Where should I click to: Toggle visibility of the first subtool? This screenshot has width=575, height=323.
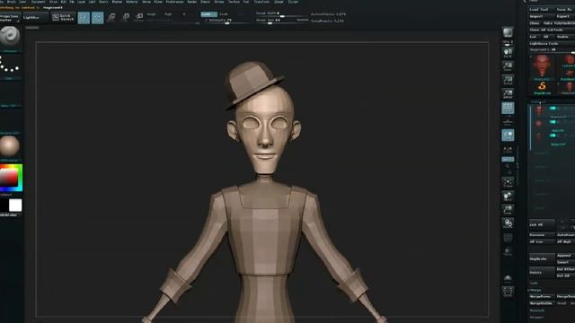[x=553, y=109]
